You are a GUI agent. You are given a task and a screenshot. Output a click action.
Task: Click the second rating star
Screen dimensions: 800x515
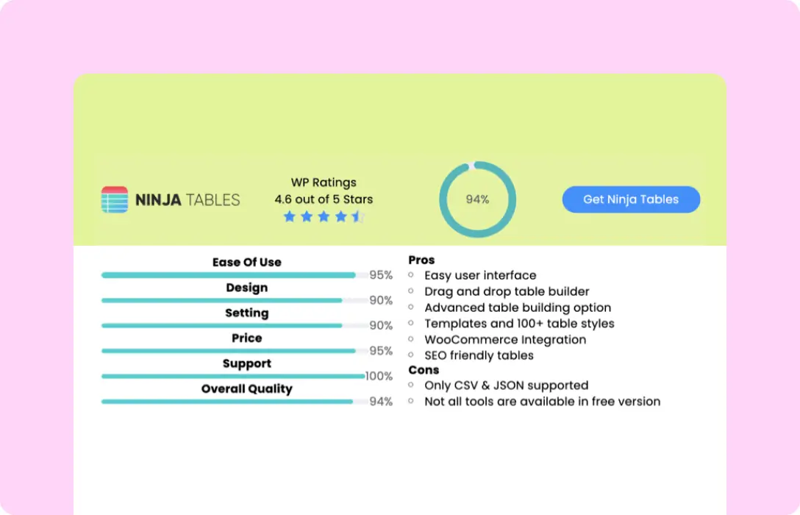coord(307,216)
